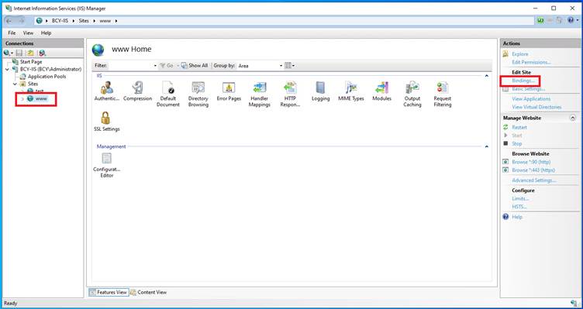Click the delete connection icon in Connections toolbar

(43, 53)
